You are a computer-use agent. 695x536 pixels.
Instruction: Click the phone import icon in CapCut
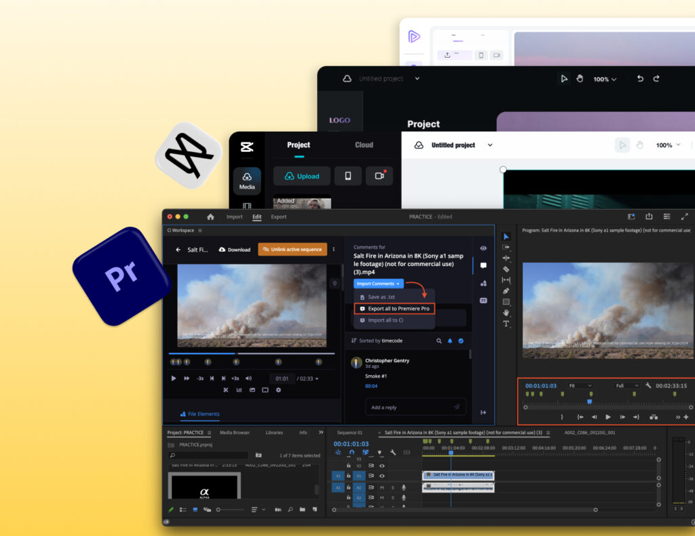tap(348, 176)
